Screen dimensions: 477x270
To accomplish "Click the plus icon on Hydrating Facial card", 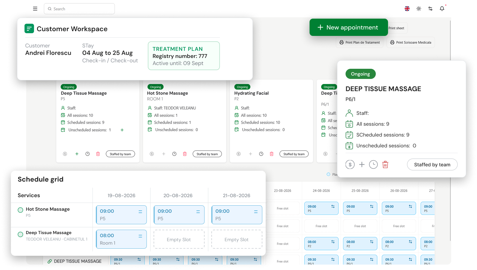I will point(250,154).
